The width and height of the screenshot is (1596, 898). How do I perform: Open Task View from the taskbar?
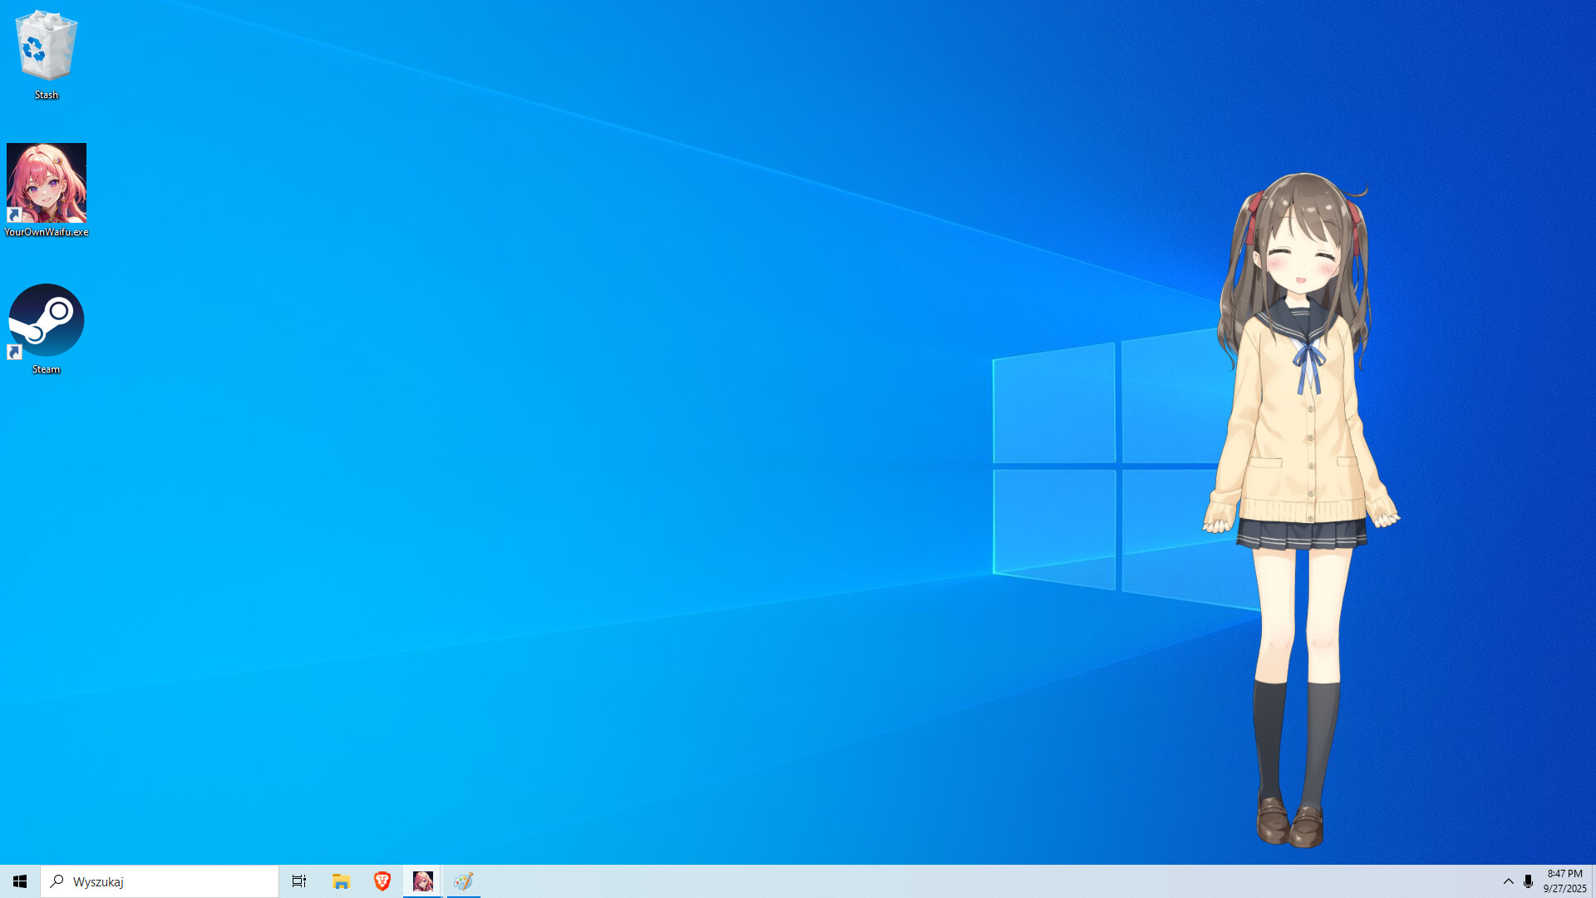click(x=298, y=881)
